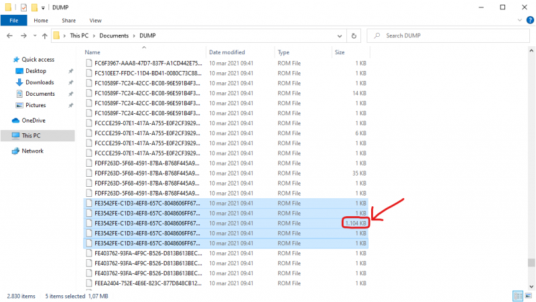Click the pin icon next to Downloads
The width and height of the screenshot is (536, 302).
coord(71,82)
